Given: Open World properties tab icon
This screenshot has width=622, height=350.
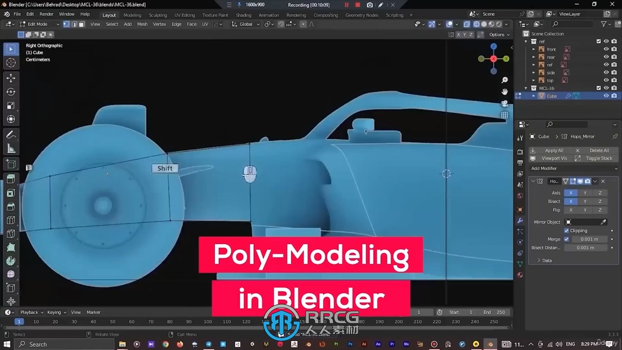Looking at the screenshot, I should [520, 196].
